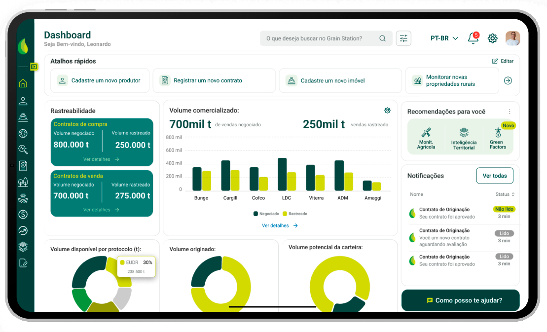Image resolution: width=547 pixels, height=332 pixels.
Task: Click the Grain Station search field
Action: (x=321, y=38)
